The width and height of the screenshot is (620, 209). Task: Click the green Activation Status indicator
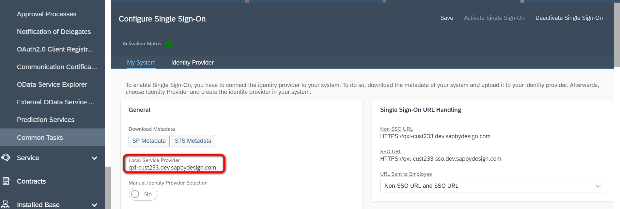168,44
